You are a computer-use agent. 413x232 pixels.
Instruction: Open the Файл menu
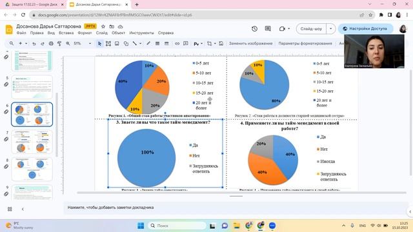(21, 33)
